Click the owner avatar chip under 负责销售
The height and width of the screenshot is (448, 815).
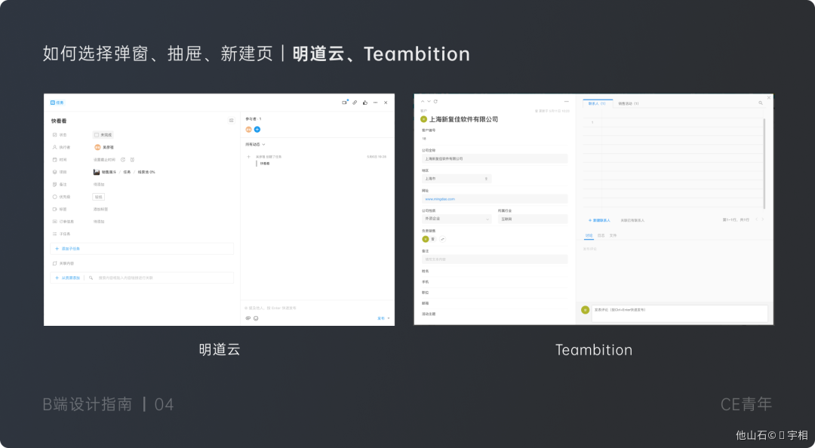[x=429, y=239]
